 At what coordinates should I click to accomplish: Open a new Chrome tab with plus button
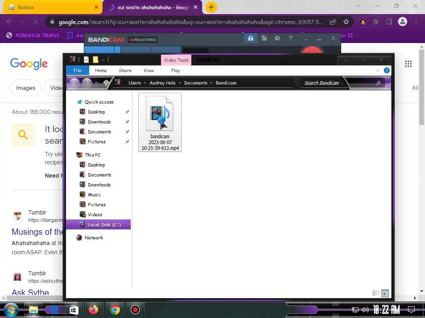point(211,7)
